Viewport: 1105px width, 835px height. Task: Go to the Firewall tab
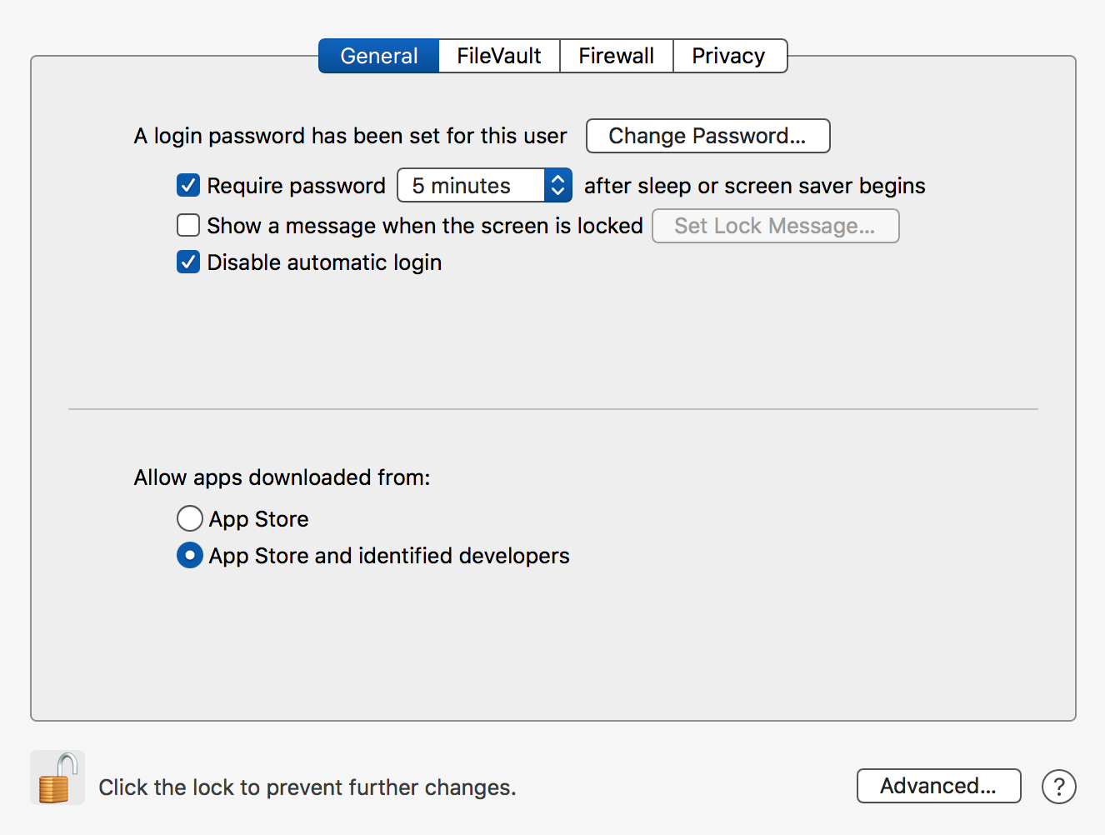(616, 56)
